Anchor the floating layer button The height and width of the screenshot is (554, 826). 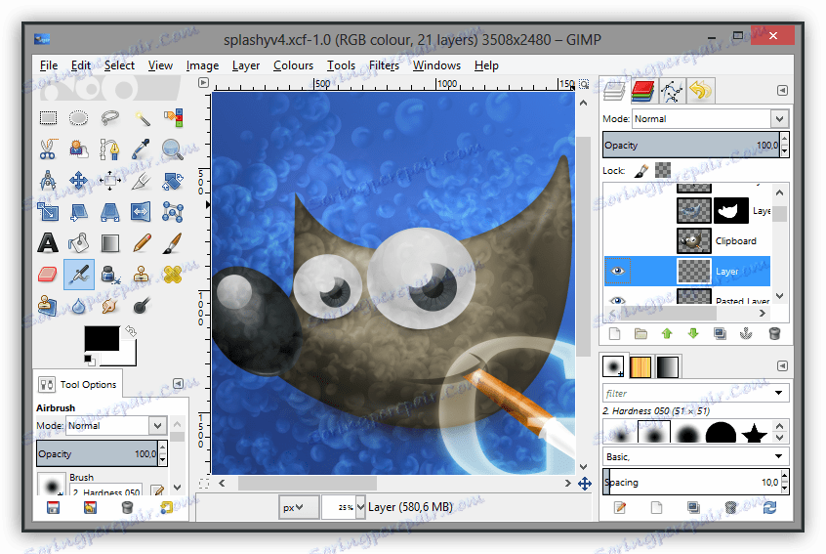click(x=746, y=333)
